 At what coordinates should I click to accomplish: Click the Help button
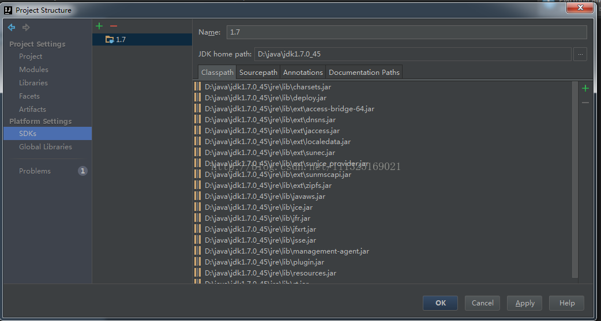(x=566, y=303)
